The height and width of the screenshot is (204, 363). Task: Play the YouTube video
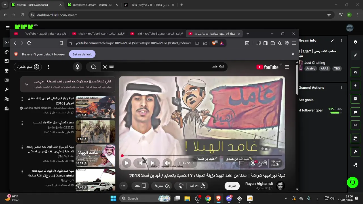pyautogui.click(x=127, y=163)
